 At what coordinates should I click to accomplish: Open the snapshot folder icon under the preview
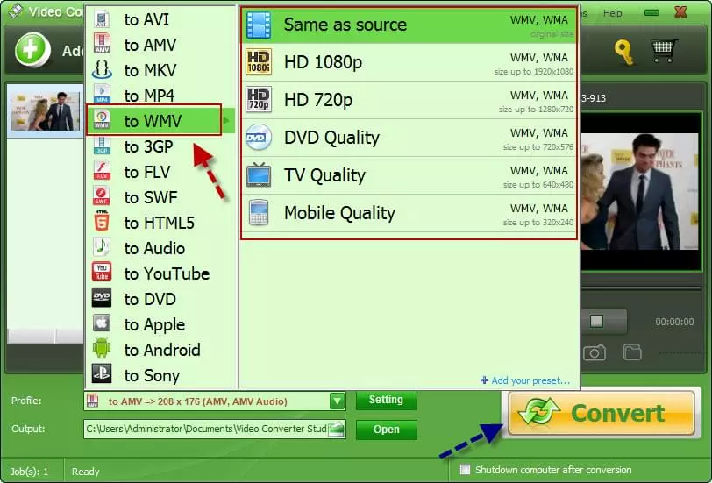click(632, 352)
